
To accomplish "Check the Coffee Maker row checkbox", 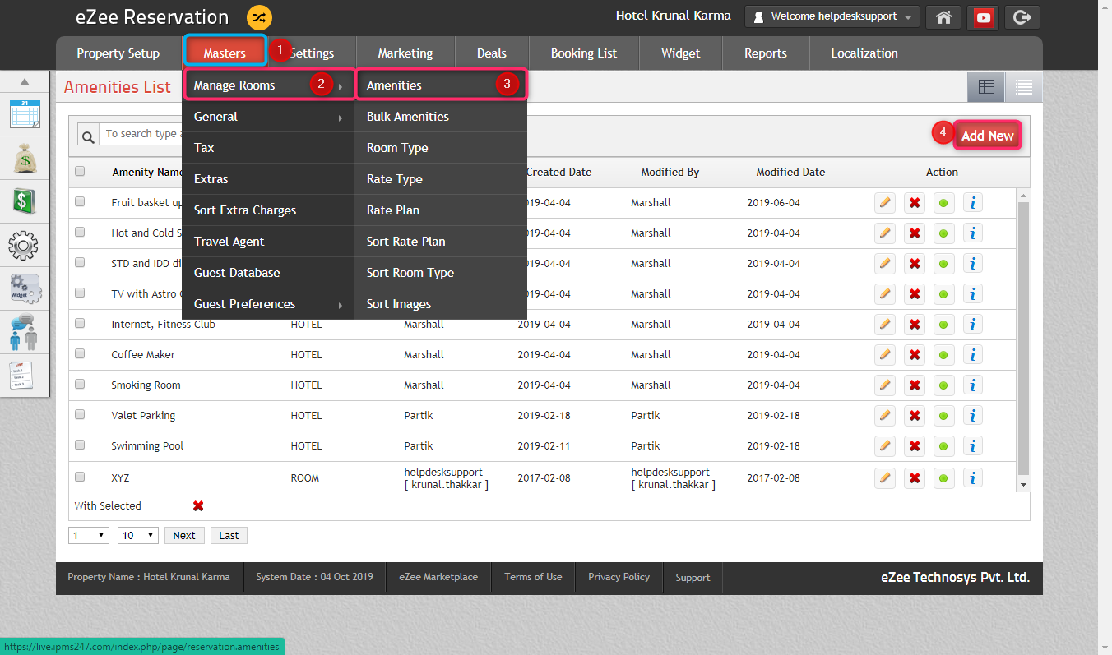I will [80, 353].
